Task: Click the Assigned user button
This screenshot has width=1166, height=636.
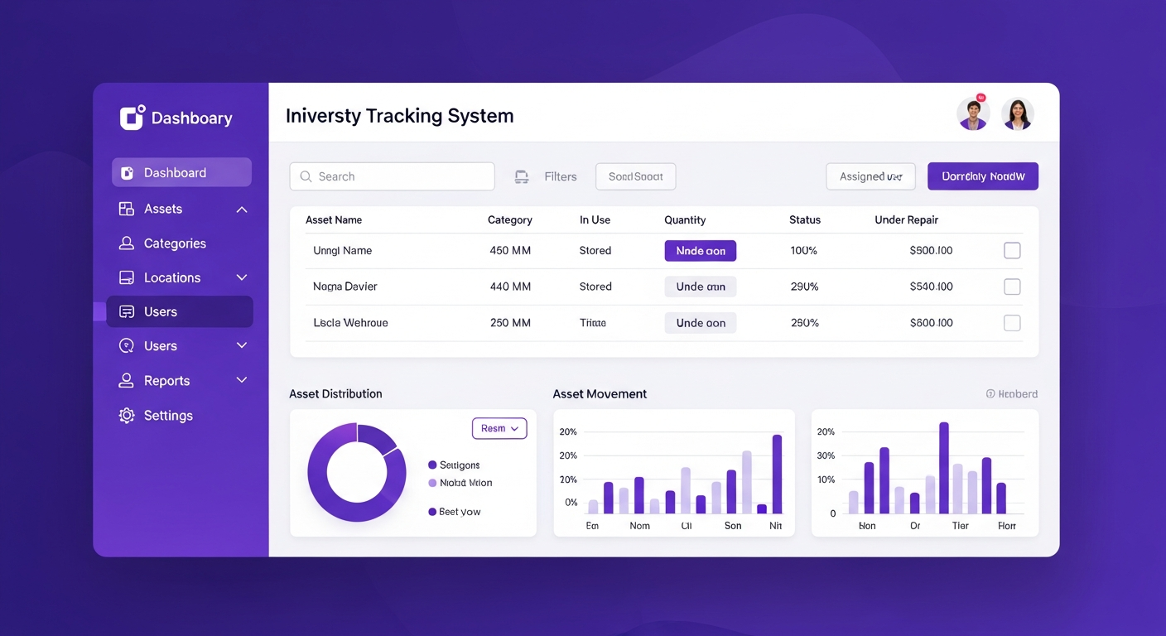Action: tap(870, 176)
